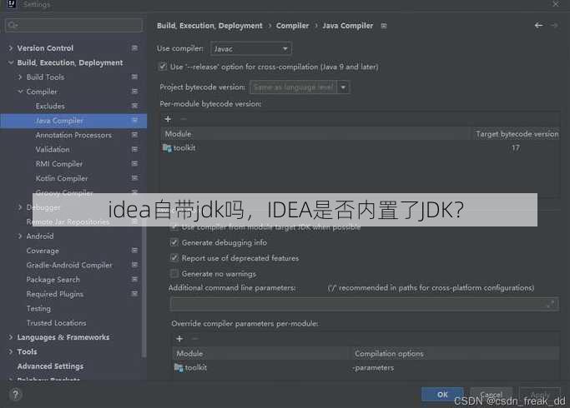Screen dimensions: 570x408
Task: Click project-level icon beside Excludes
Action: click(134, 106)
